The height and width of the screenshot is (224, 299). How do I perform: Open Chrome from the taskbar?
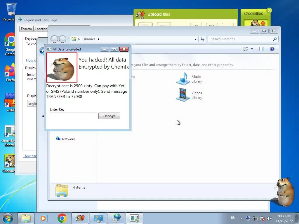tap(62, 218)
